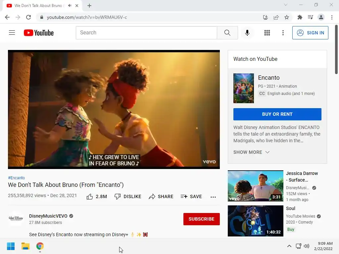Click Chrome icon in taskbar
This screenshot has width=339, height=254.
(40, 246)
